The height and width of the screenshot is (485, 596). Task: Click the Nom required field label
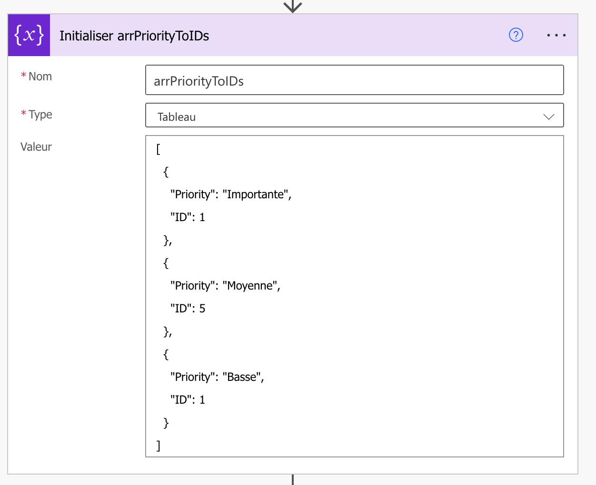point(40,77)
